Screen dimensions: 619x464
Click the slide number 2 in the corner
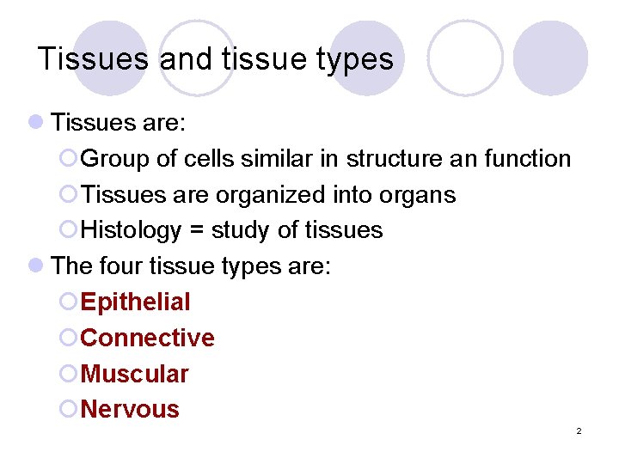pos(579,430)
